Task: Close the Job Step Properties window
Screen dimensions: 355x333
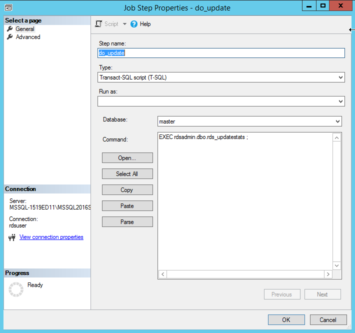Action: coord(340,5)
